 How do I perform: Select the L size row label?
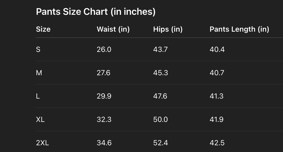(38, 96)
